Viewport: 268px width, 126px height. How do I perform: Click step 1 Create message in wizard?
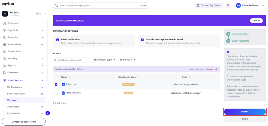pyautogui.click(x=238, y=34)
